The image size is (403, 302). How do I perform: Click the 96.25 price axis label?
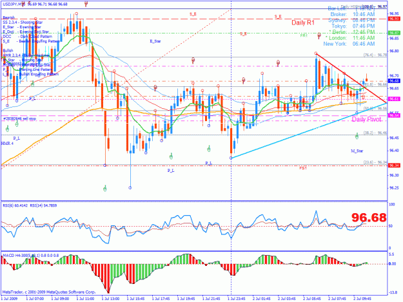[x=394, y=188]
